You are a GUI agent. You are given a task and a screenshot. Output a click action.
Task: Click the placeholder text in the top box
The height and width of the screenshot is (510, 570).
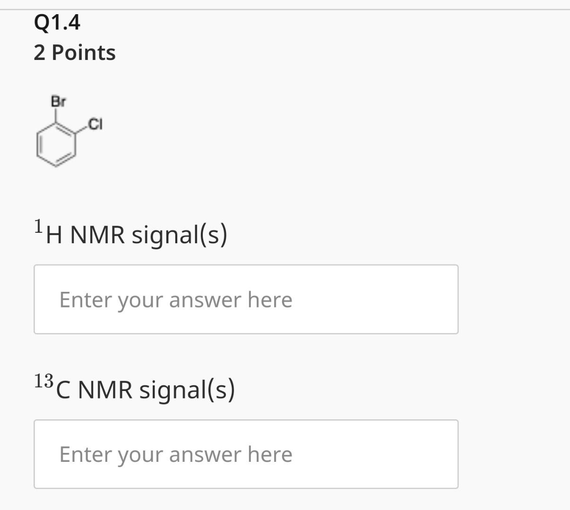point(175,299)
